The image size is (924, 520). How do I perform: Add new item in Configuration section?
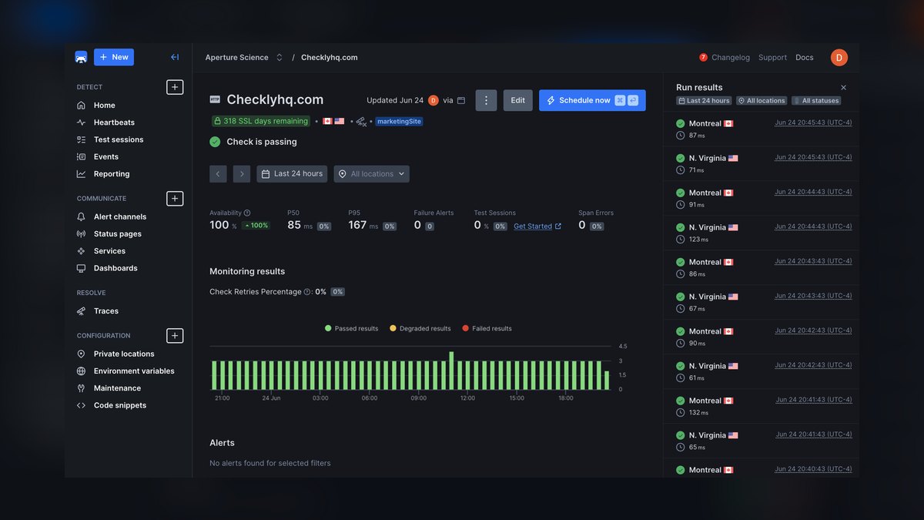[x=175, y=336]
